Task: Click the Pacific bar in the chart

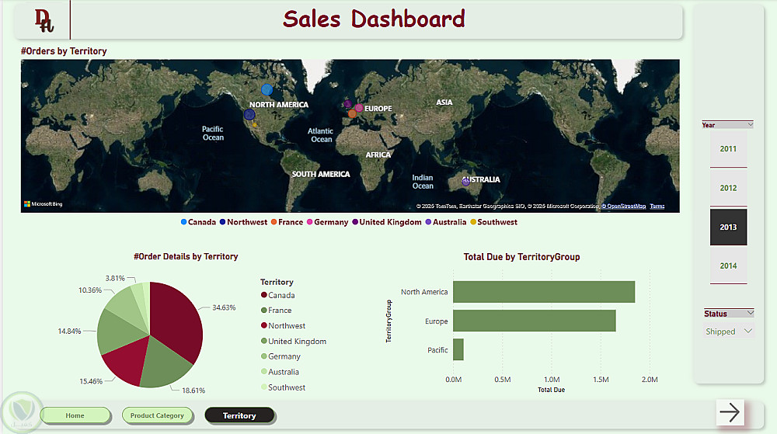Action: (x=458, y=349)
